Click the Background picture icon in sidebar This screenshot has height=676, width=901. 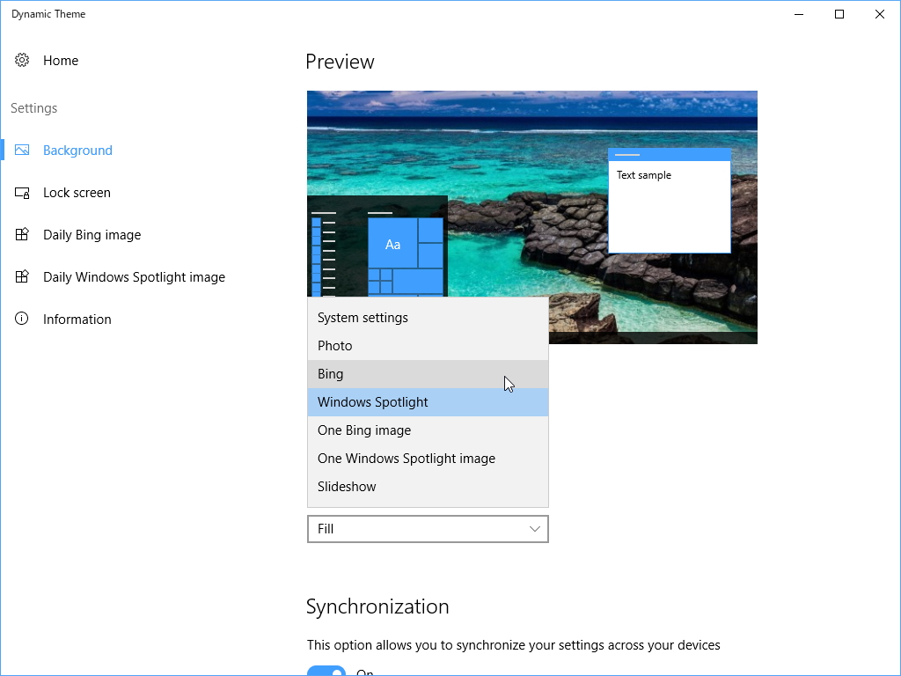click(22, 150)
